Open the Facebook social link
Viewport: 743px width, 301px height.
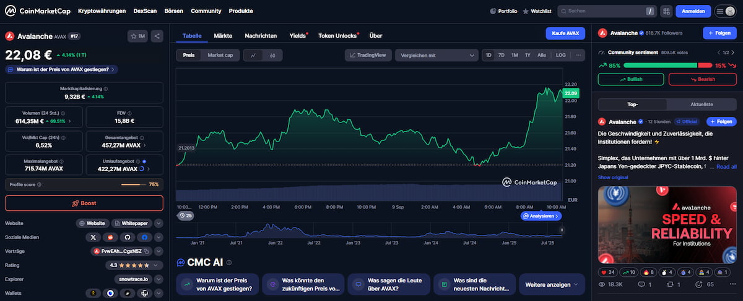(x=144, y=237)
